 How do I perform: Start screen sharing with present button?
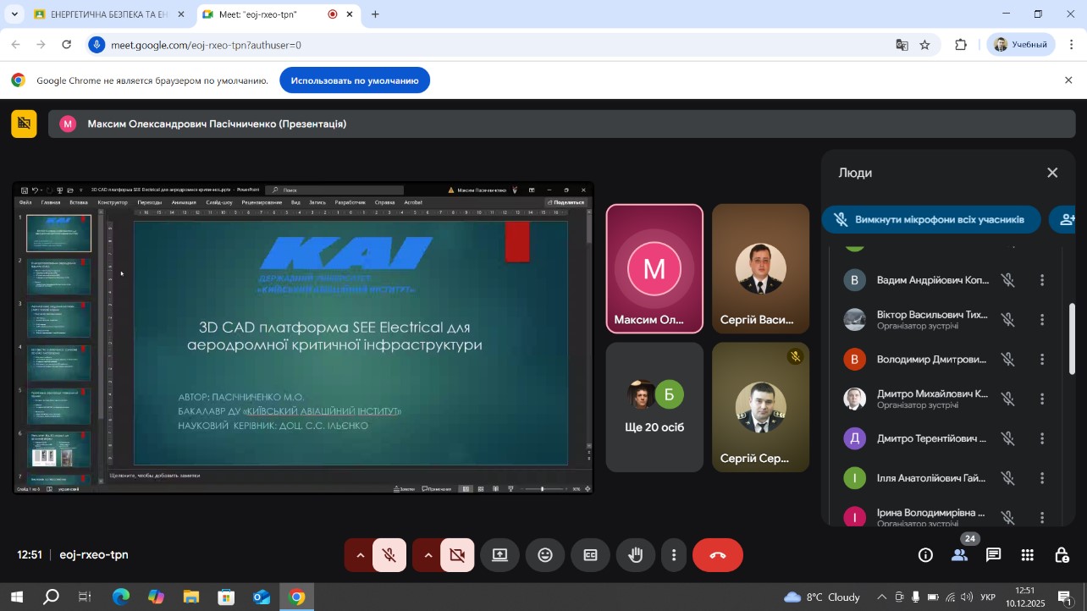499,555
